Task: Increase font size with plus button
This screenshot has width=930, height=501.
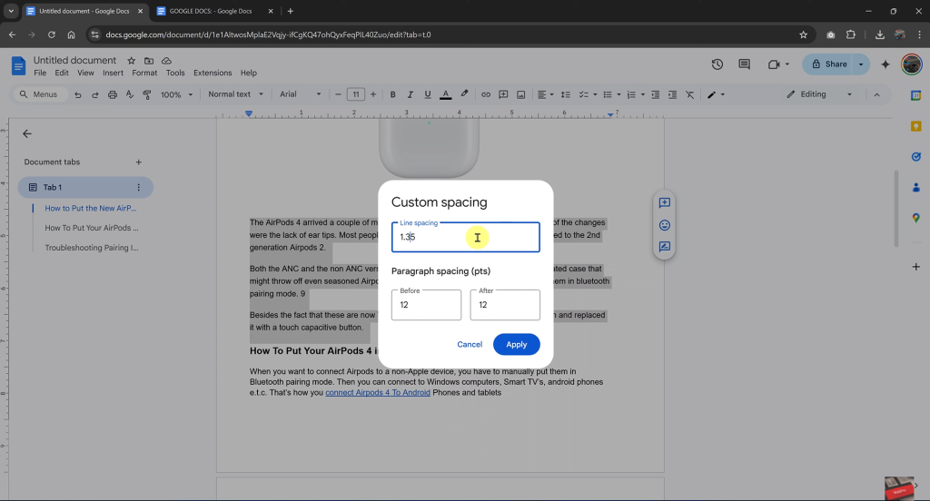Action: click(373, 94)
